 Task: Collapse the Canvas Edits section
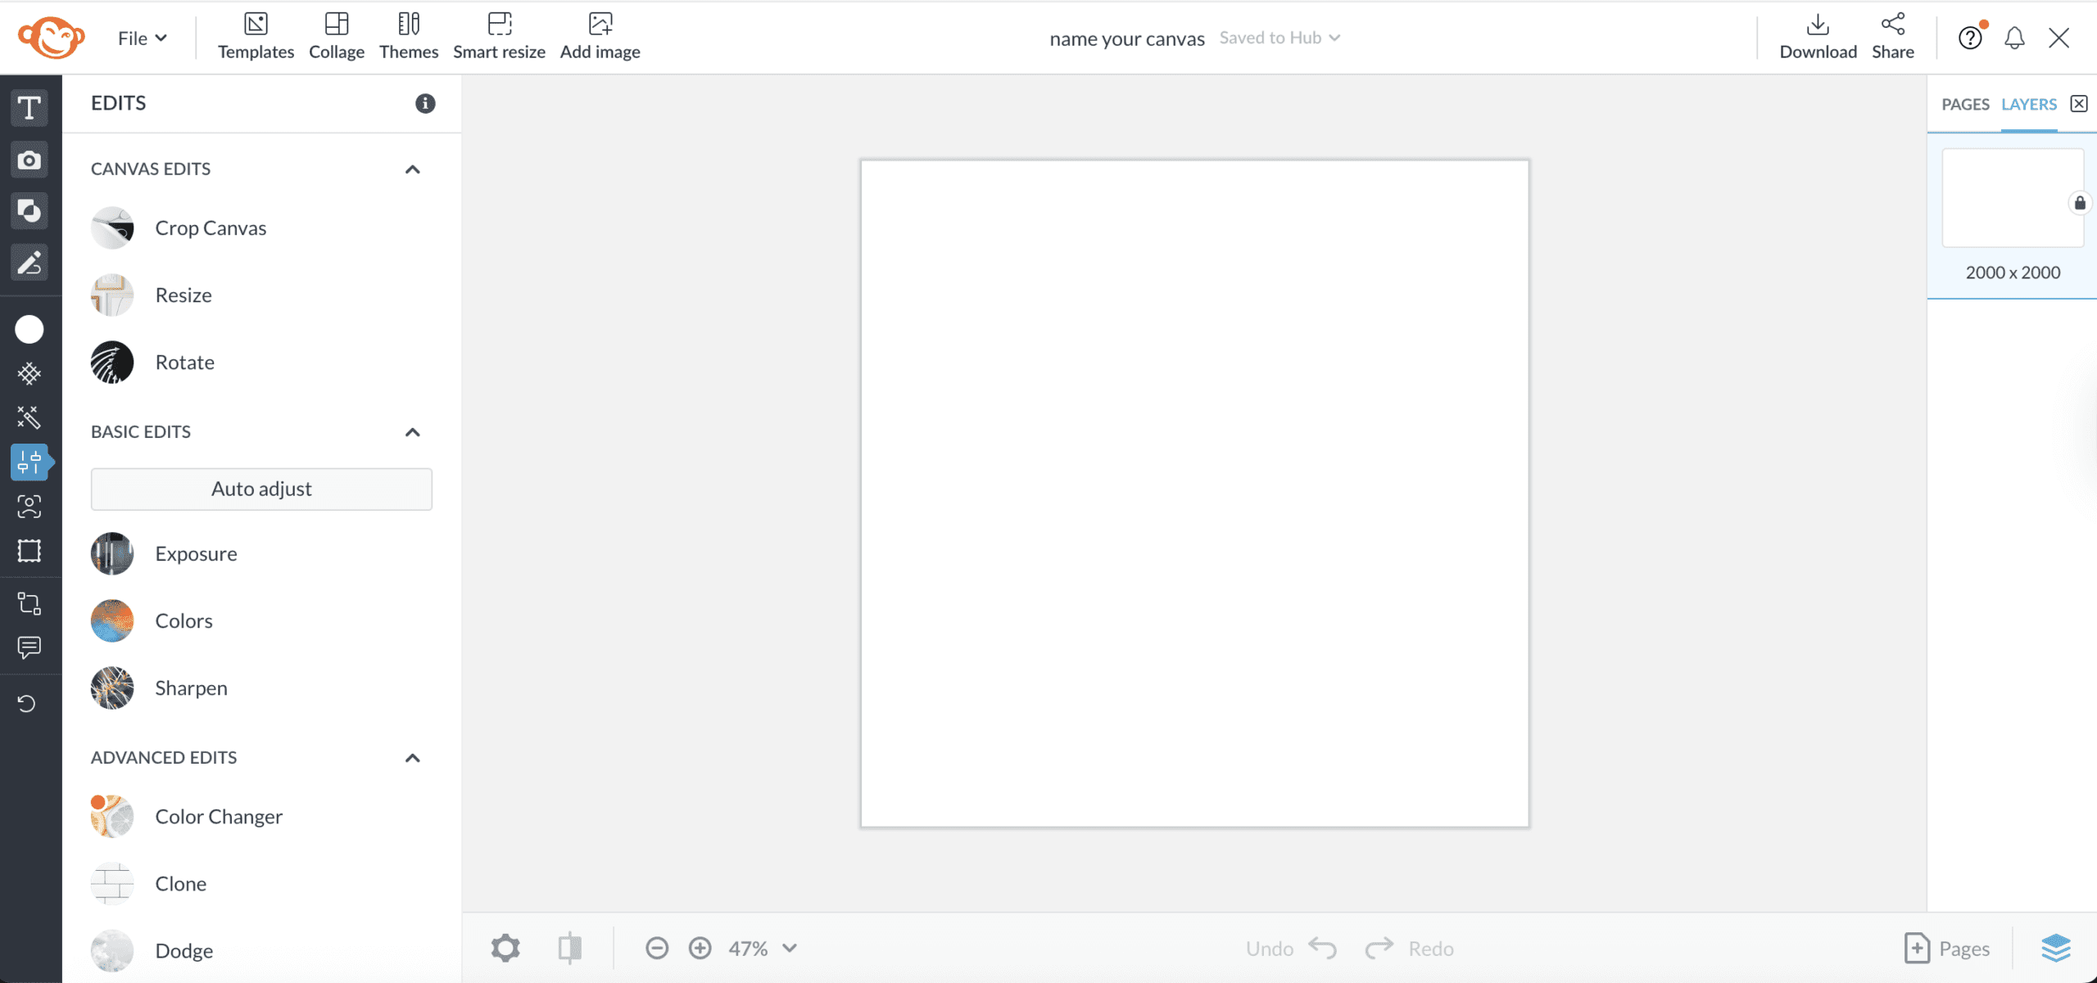(412, 169)
